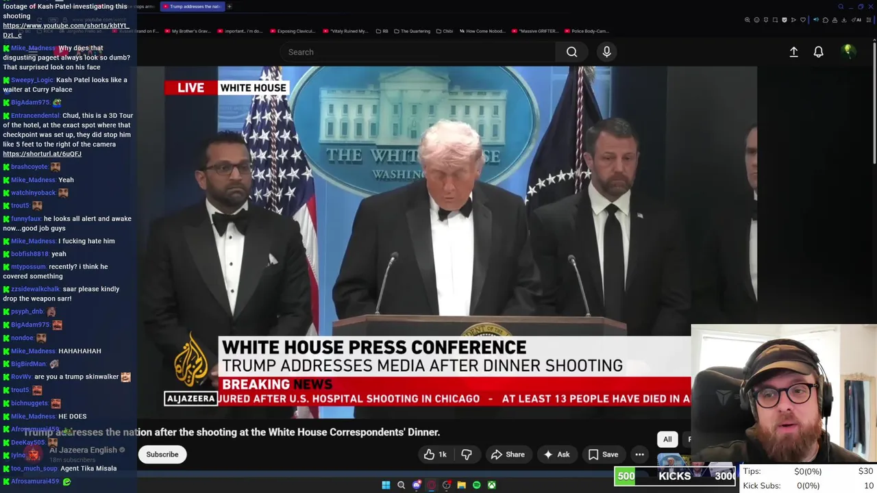Share the Al Jazeera video
877x493 pixels.
[508, 455]
